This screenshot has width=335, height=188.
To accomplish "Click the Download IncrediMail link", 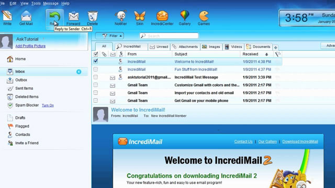I will 300,142.
